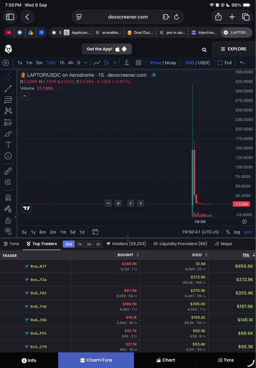The height and width of the screenshot is (368, 256).
Task: Undo the last chart action
Action: (242, 63)
